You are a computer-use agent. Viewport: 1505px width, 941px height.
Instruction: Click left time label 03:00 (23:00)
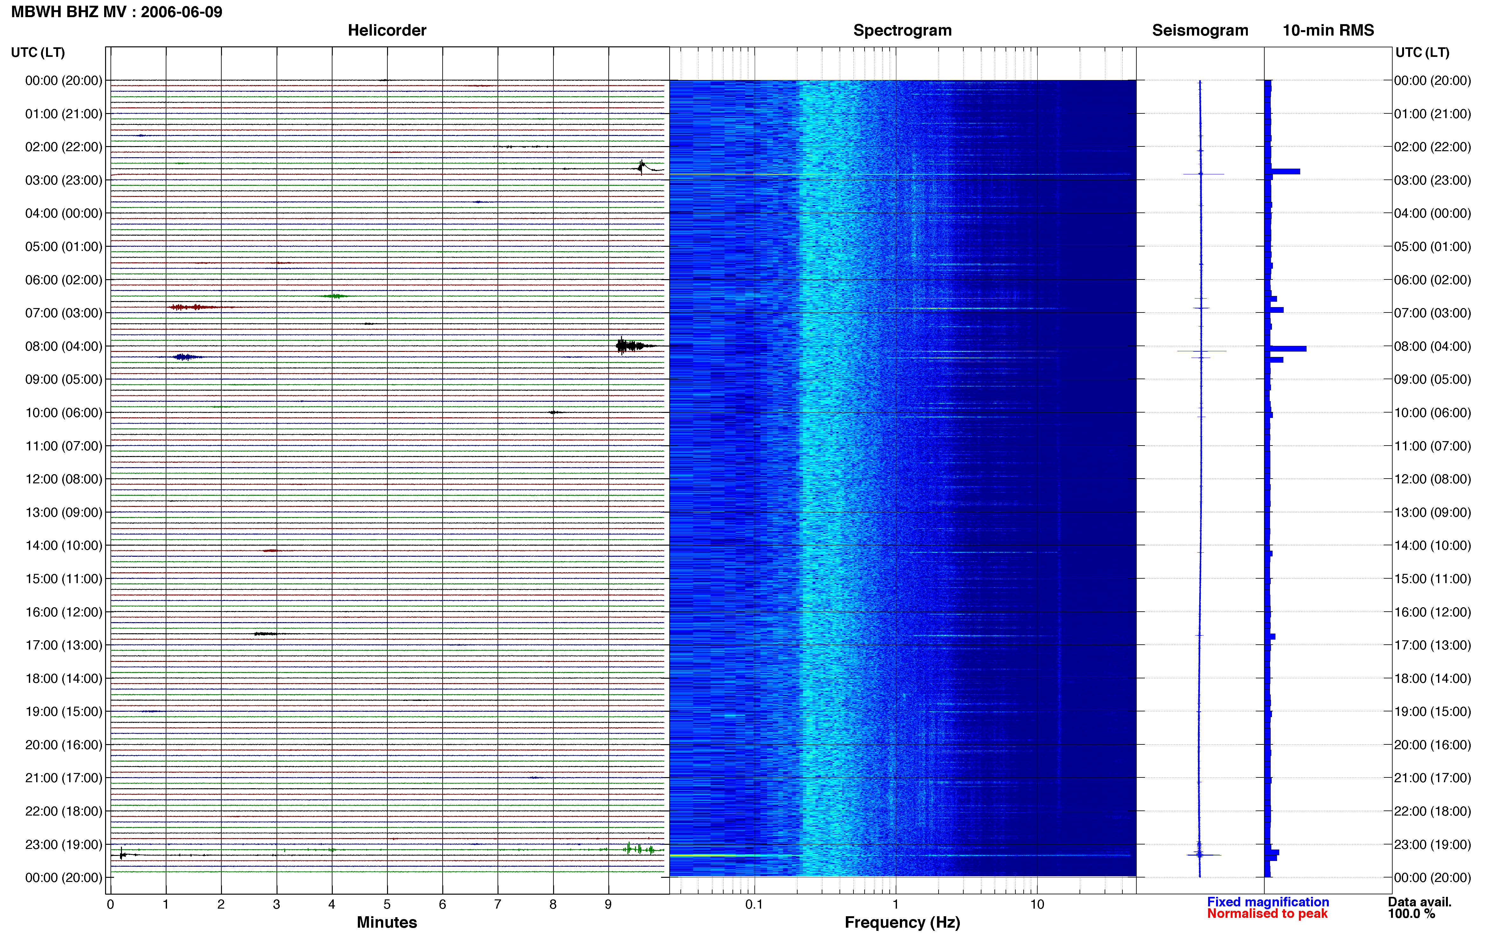[x=64, y=180]
